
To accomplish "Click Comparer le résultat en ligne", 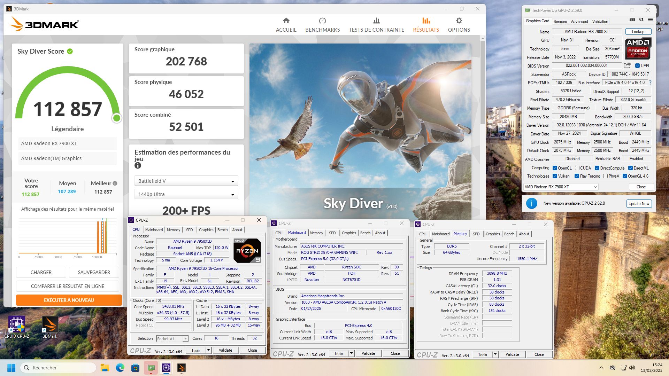I will click(x=68, y=286).
